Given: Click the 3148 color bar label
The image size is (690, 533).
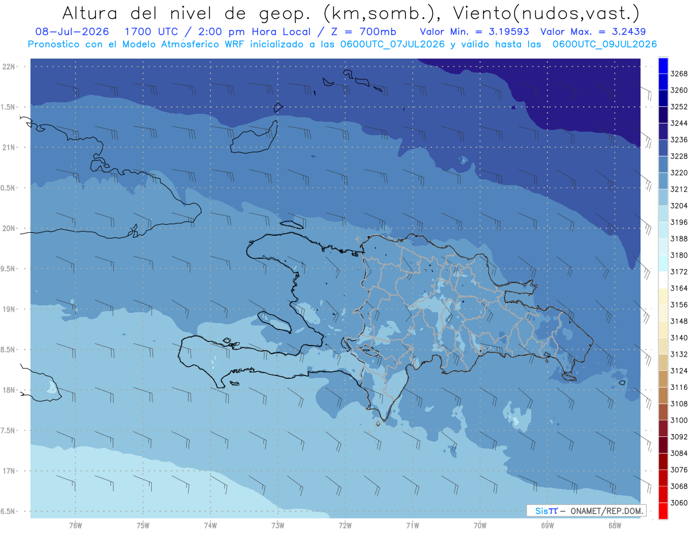Looking at the screenshot, I should [x=679, y=321].
